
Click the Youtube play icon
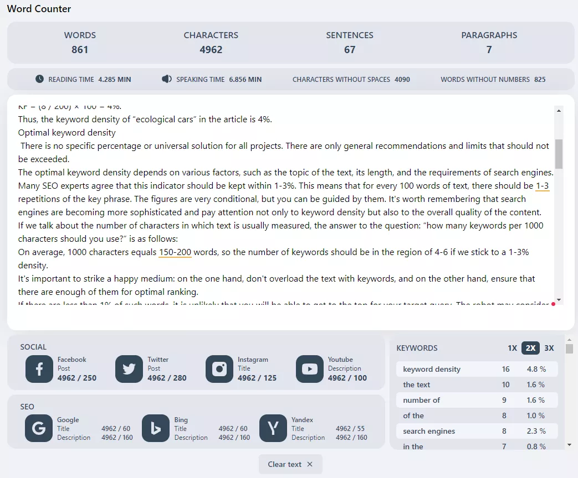310,368
